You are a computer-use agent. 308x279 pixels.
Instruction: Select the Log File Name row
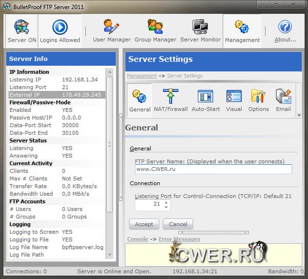pyautogui.click(x=57, y=247)
